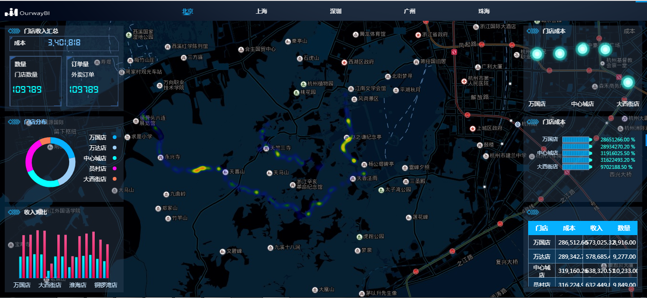Open the 深圳 tab
The image size is (647, 298).
point(336,11)
